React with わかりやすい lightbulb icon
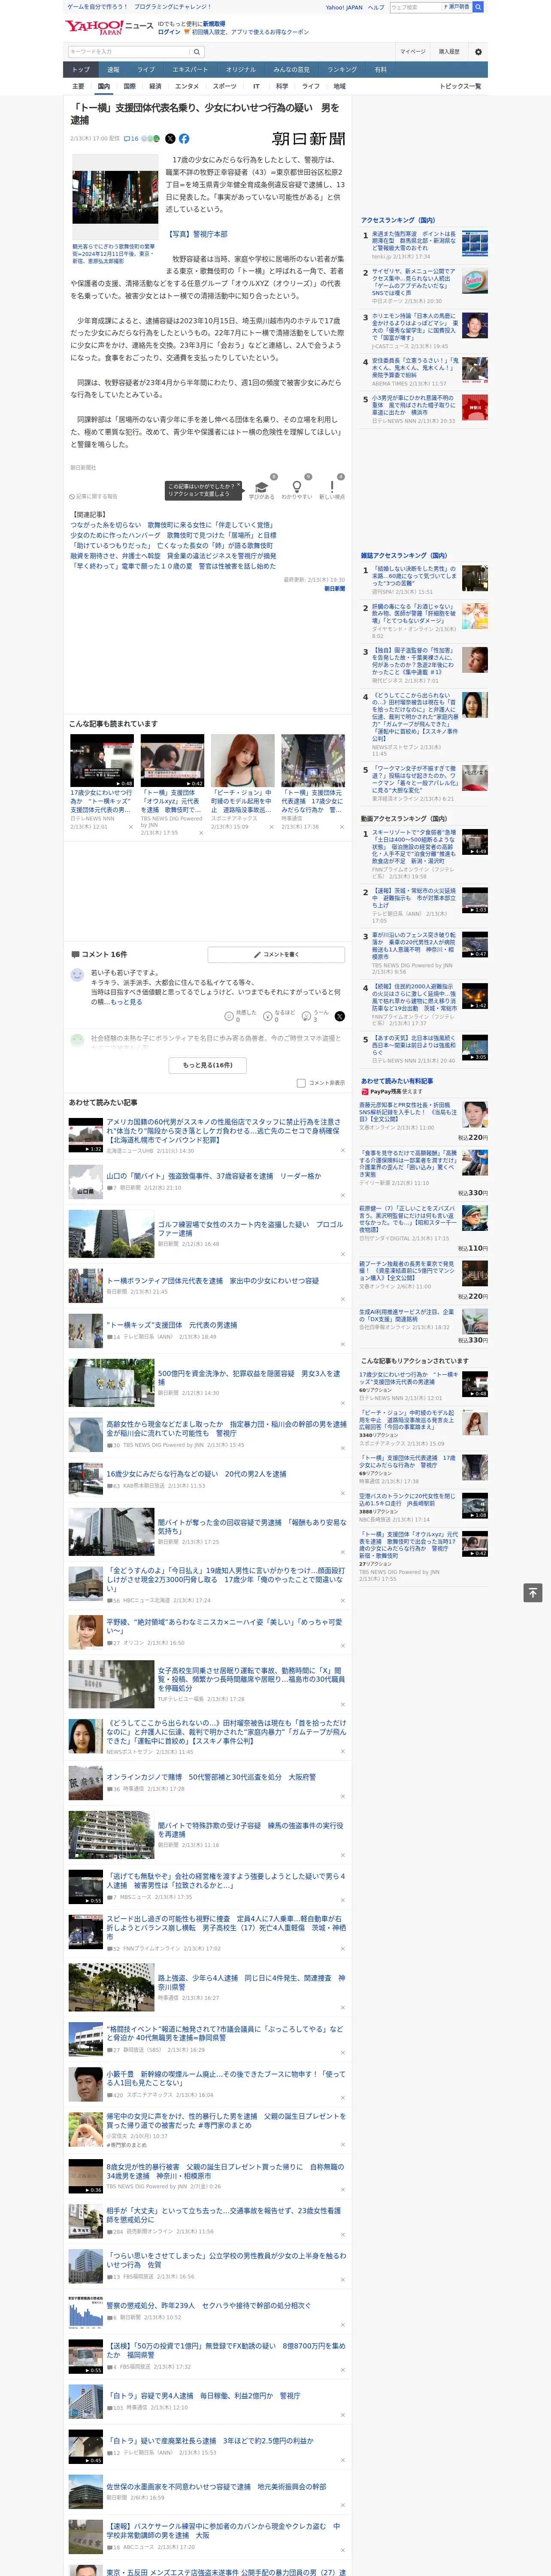 (296, 487)
